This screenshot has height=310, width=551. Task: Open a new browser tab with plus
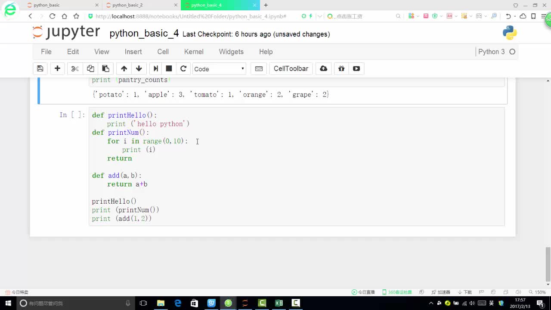click(266, 5)
